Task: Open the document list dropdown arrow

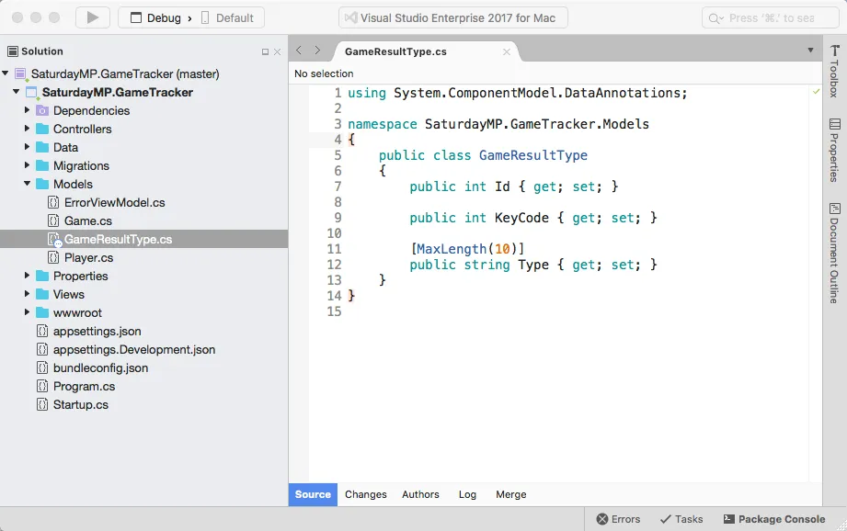Action: [x=810, y=51]
